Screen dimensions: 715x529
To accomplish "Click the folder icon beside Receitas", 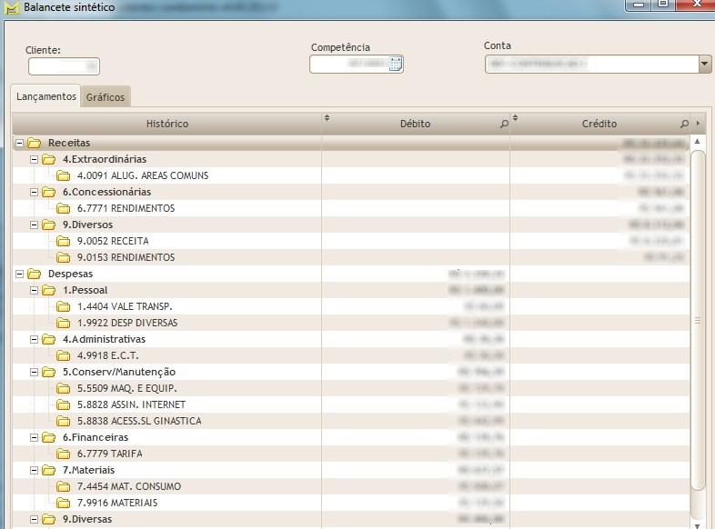I will 35,143.
